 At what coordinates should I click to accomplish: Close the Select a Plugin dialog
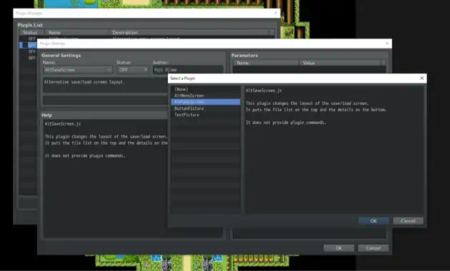click(x=421, y=78)
